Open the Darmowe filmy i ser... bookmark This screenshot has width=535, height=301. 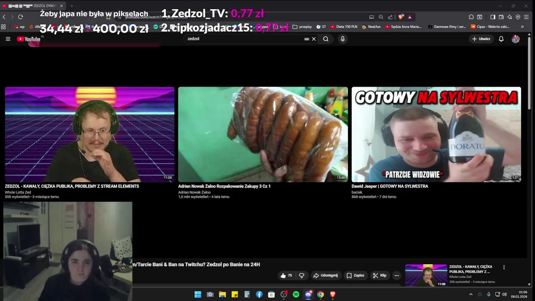(x=447, y=27)
